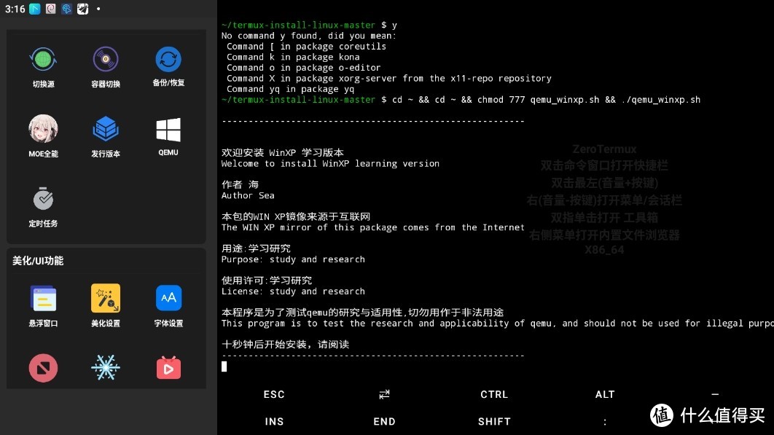This screenshot has width=774, height=435.
Task: Click 'Command yq in package yq' line
Action: click(290, 90)
